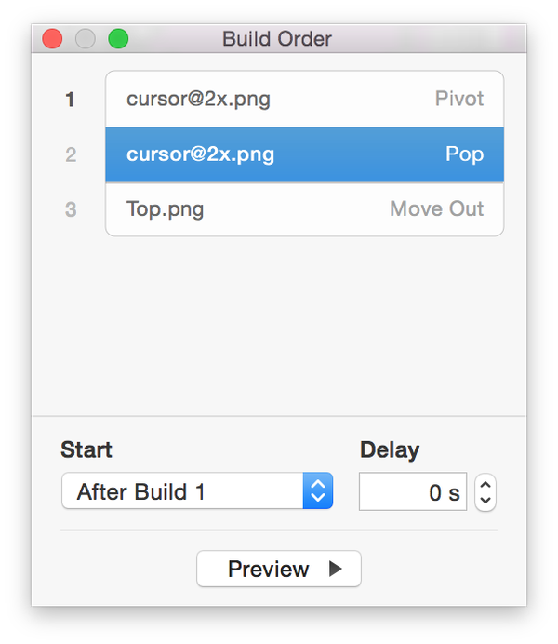Viewport: 558px width, 644px height.
Task: Click the Delay 0 s input field
Action: (x=413, y=491)
